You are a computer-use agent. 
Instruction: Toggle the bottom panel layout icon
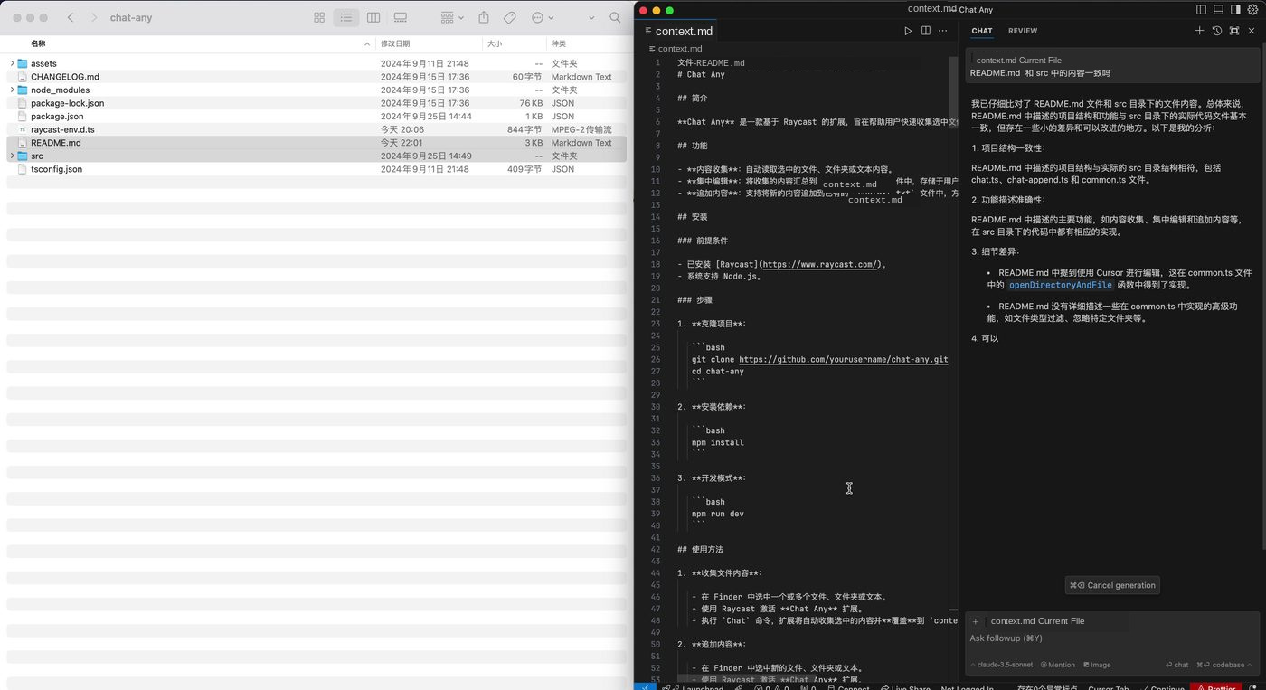coord(1218,10)
